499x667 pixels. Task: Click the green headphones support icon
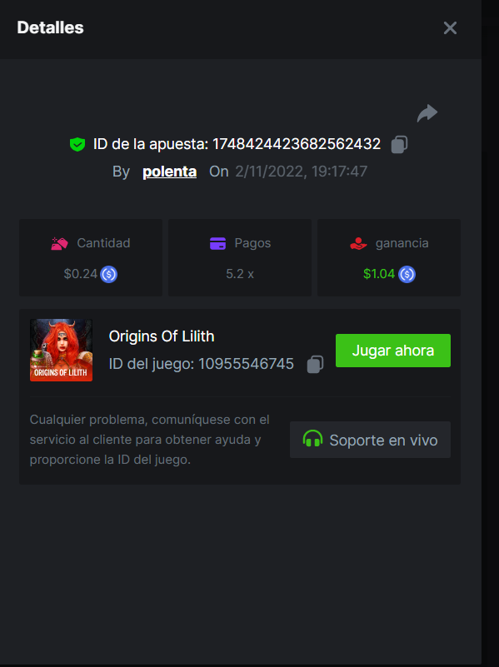click(312, 439)
